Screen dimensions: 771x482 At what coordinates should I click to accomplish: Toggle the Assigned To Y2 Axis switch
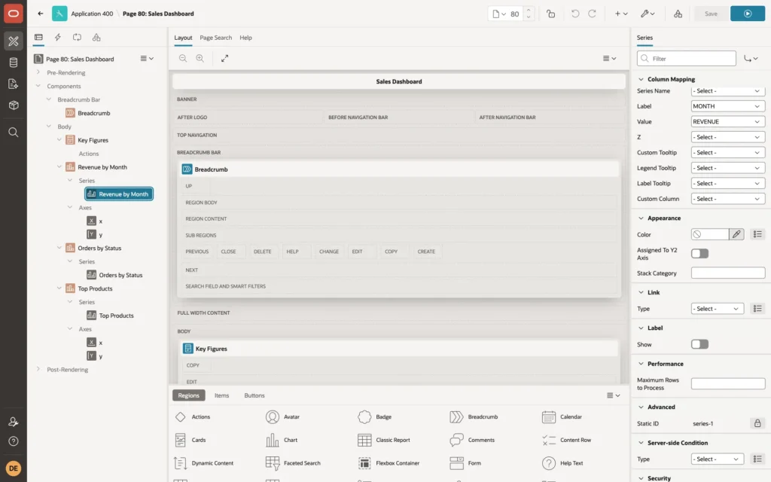699,254
